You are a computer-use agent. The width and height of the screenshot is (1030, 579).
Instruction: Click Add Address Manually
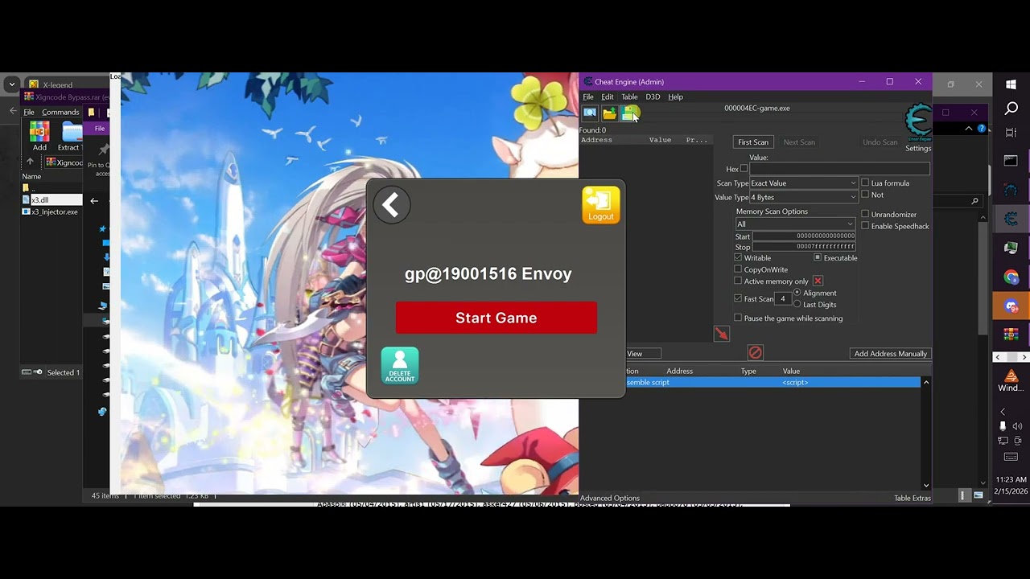click(x=890, y=354)
